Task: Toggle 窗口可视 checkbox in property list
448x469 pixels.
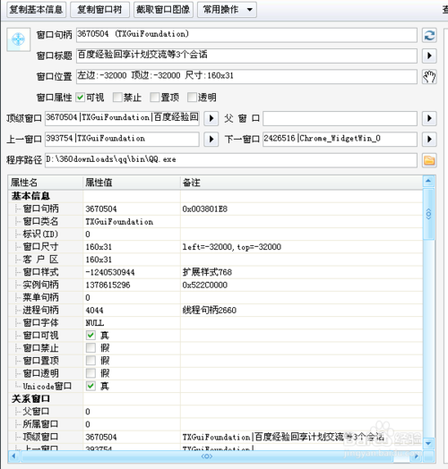Action: [x=90, y=335]
